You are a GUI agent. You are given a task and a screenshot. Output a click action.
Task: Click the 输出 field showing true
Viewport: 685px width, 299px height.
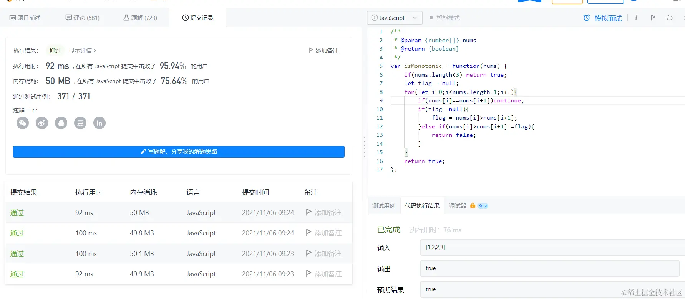point(550,268)
